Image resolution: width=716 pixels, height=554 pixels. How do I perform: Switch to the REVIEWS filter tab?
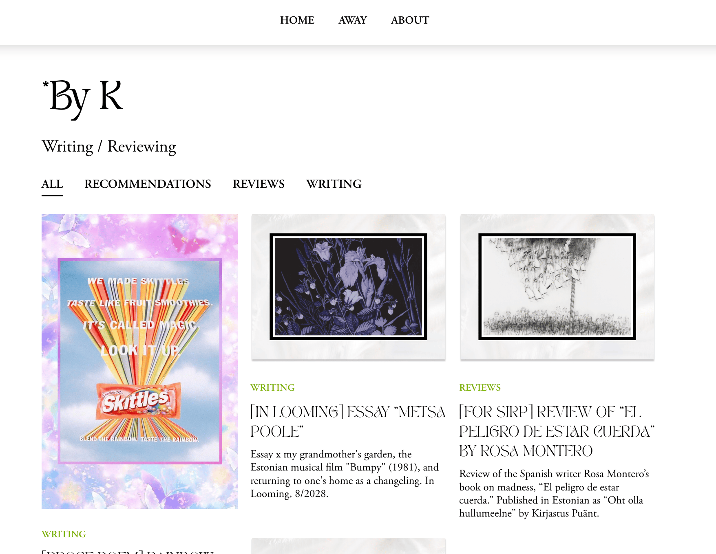(259, 184)
